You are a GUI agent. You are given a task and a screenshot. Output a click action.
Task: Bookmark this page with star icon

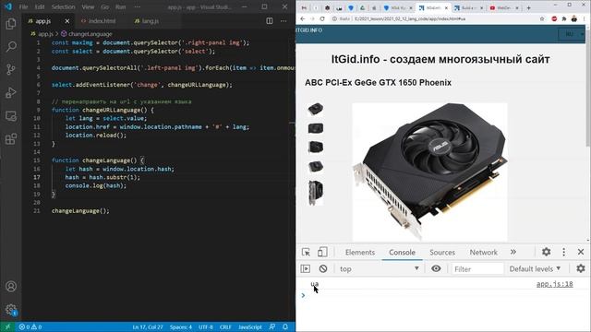click(x=542, y=18)
